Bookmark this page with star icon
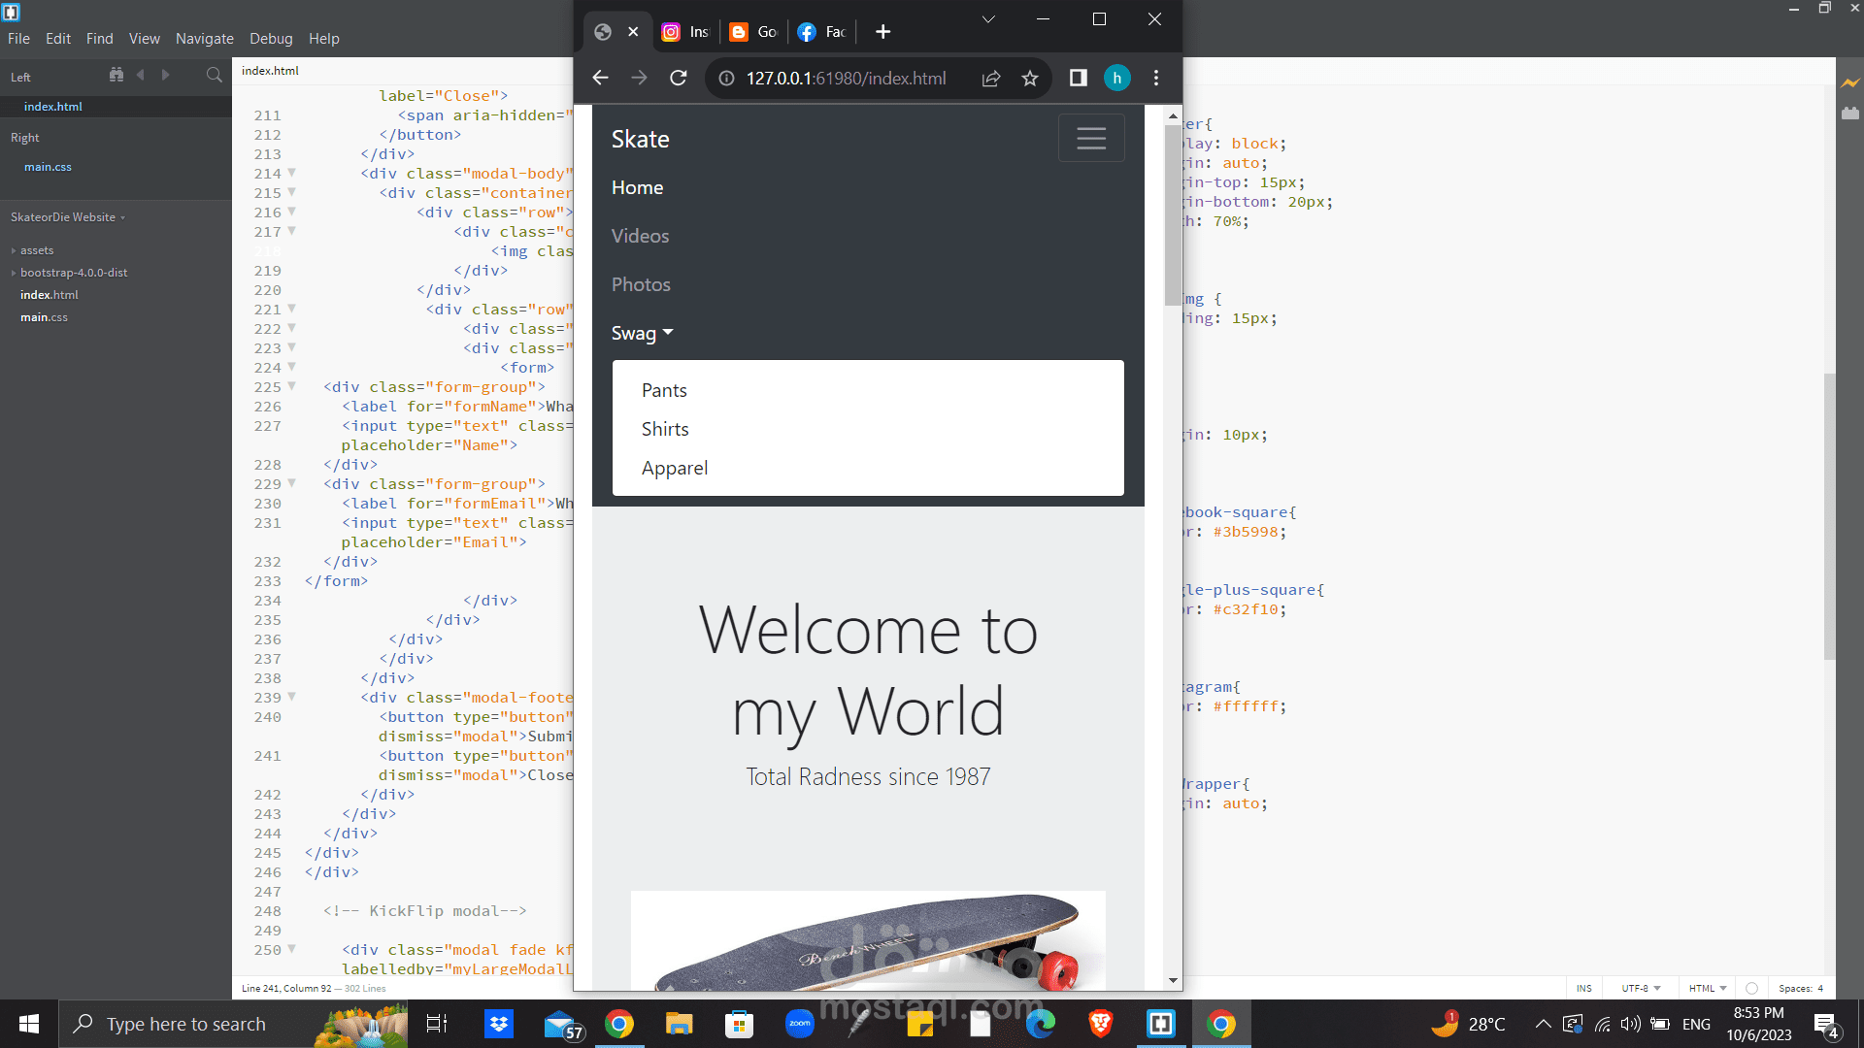 [1030, 78]
